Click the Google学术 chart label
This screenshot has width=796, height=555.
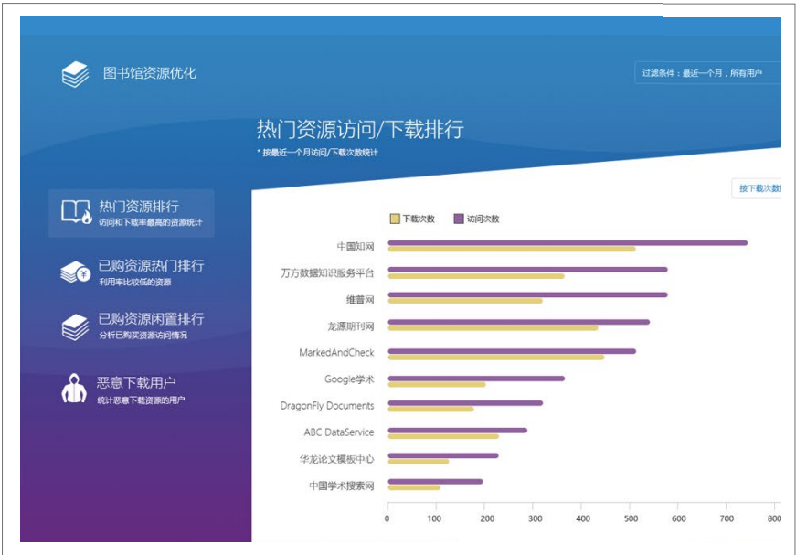click(x=349, y=379)
